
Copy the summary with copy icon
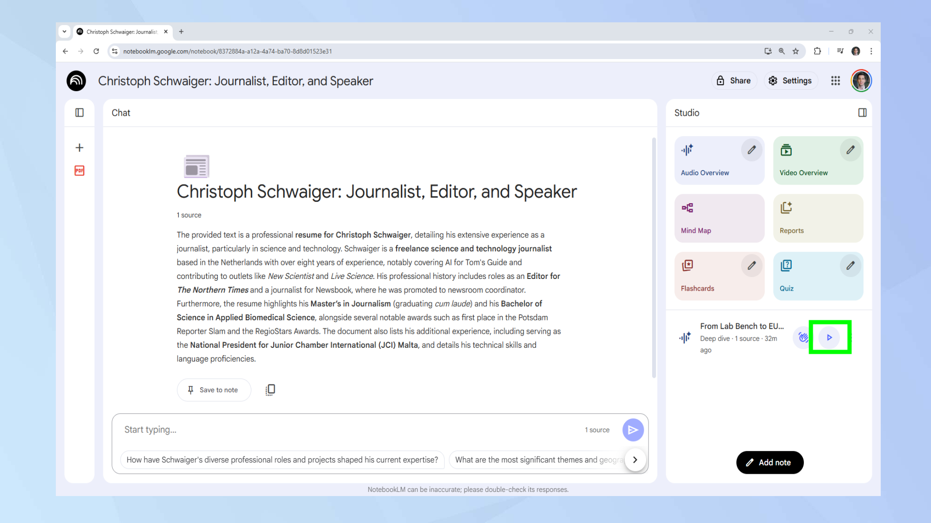coord(270,390)
